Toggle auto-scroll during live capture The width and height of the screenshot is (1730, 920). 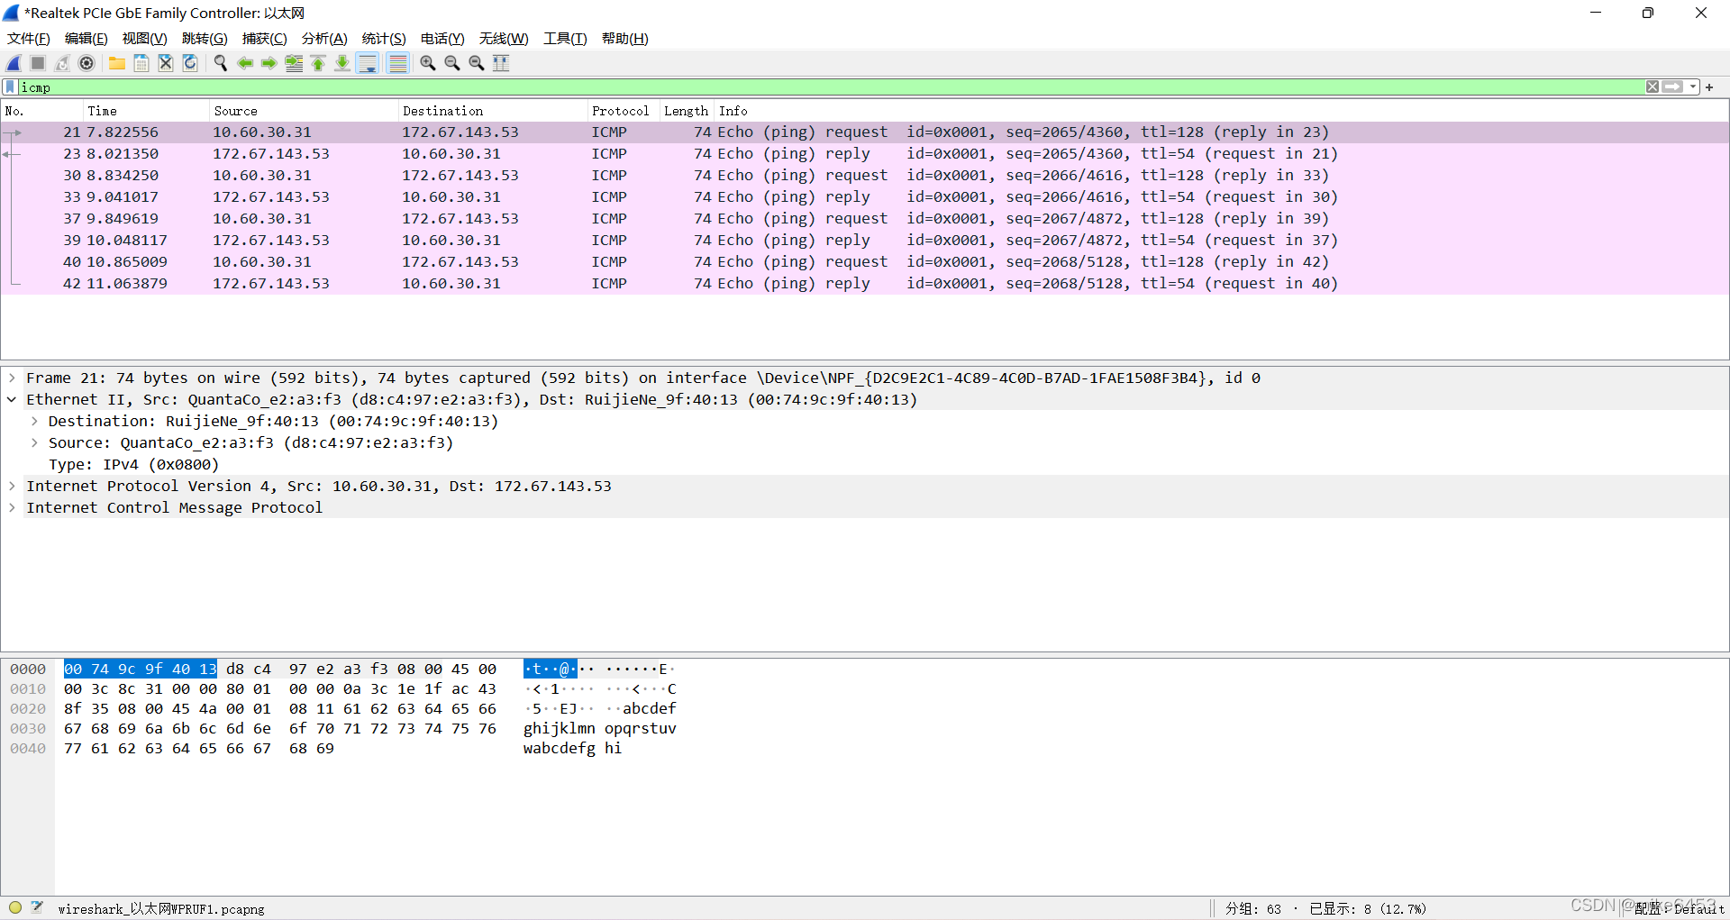(368, 63)
